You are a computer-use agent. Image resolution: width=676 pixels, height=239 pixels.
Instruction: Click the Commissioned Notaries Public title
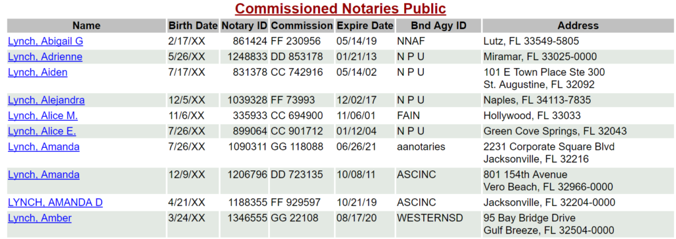340,9
